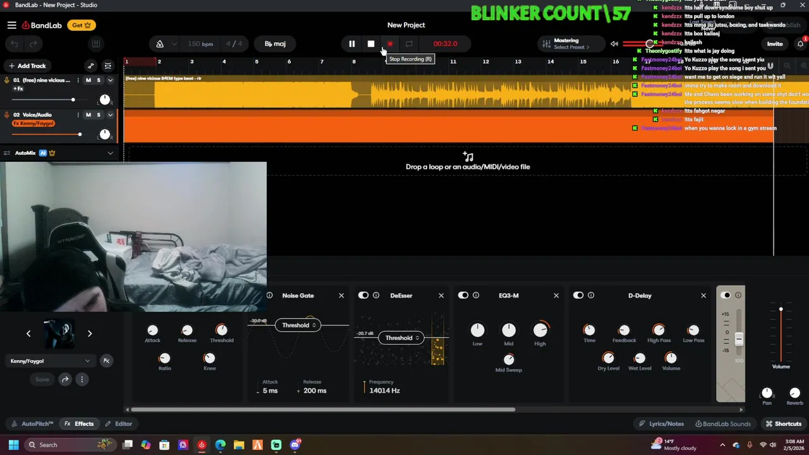The height and width of the screenshot is (455, 809).
Task: Close the D-Delay effect
Action: tap(703, 296)
